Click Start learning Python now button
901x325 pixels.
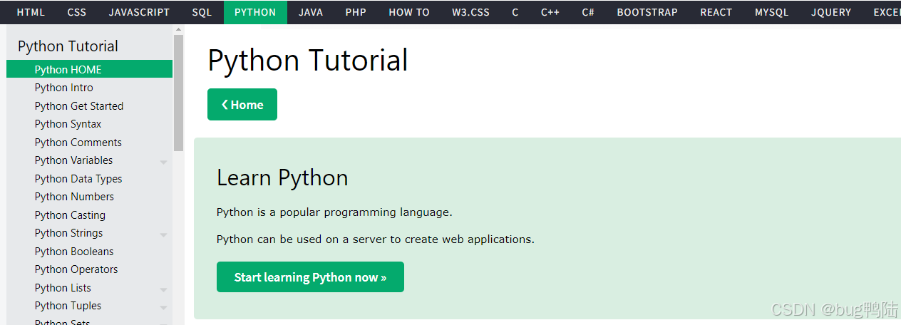tap(310, 277)
